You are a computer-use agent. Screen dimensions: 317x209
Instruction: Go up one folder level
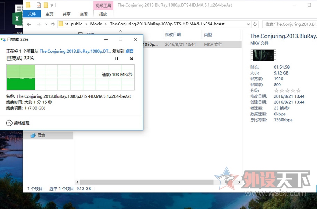(53, 24)
